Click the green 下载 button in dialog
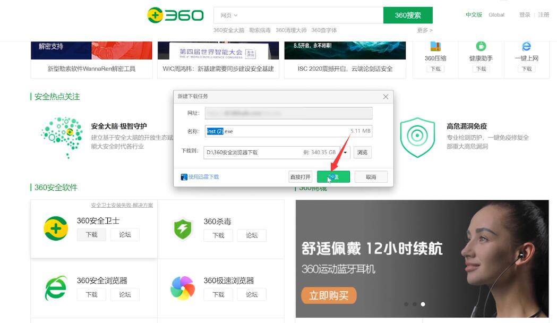557x323 pixels. click(333, 177)
